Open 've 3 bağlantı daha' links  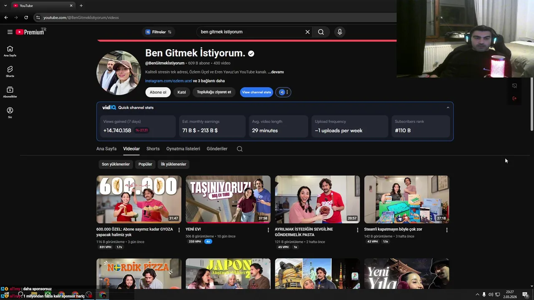tap(209, 81)
